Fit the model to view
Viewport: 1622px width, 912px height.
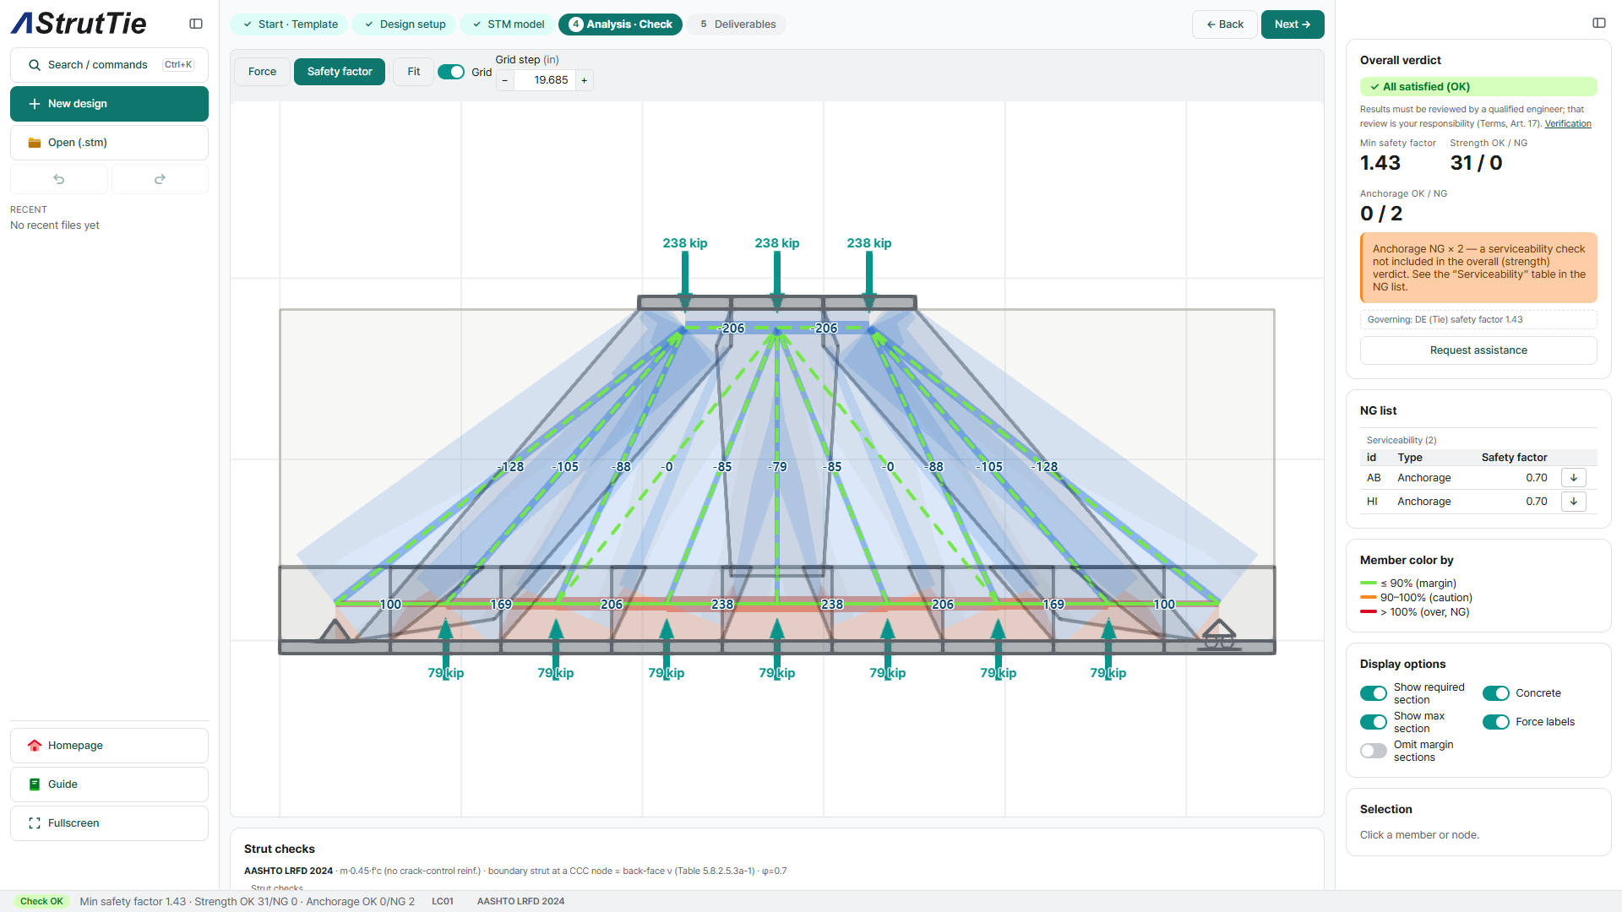[x=414, y=72]
